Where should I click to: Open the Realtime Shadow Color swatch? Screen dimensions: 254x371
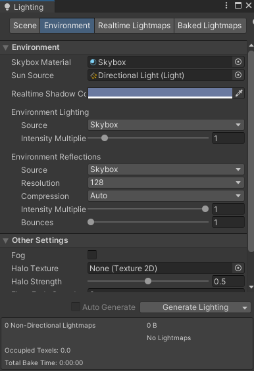point(160,93)
